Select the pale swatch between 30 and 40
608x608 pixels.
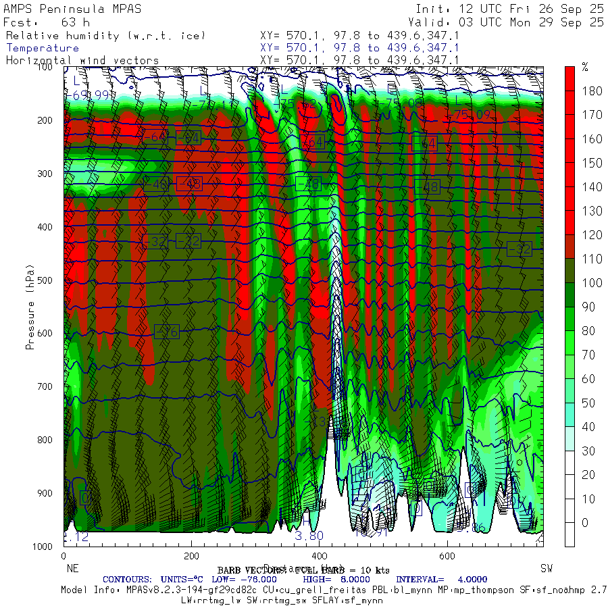coord(569,438)
